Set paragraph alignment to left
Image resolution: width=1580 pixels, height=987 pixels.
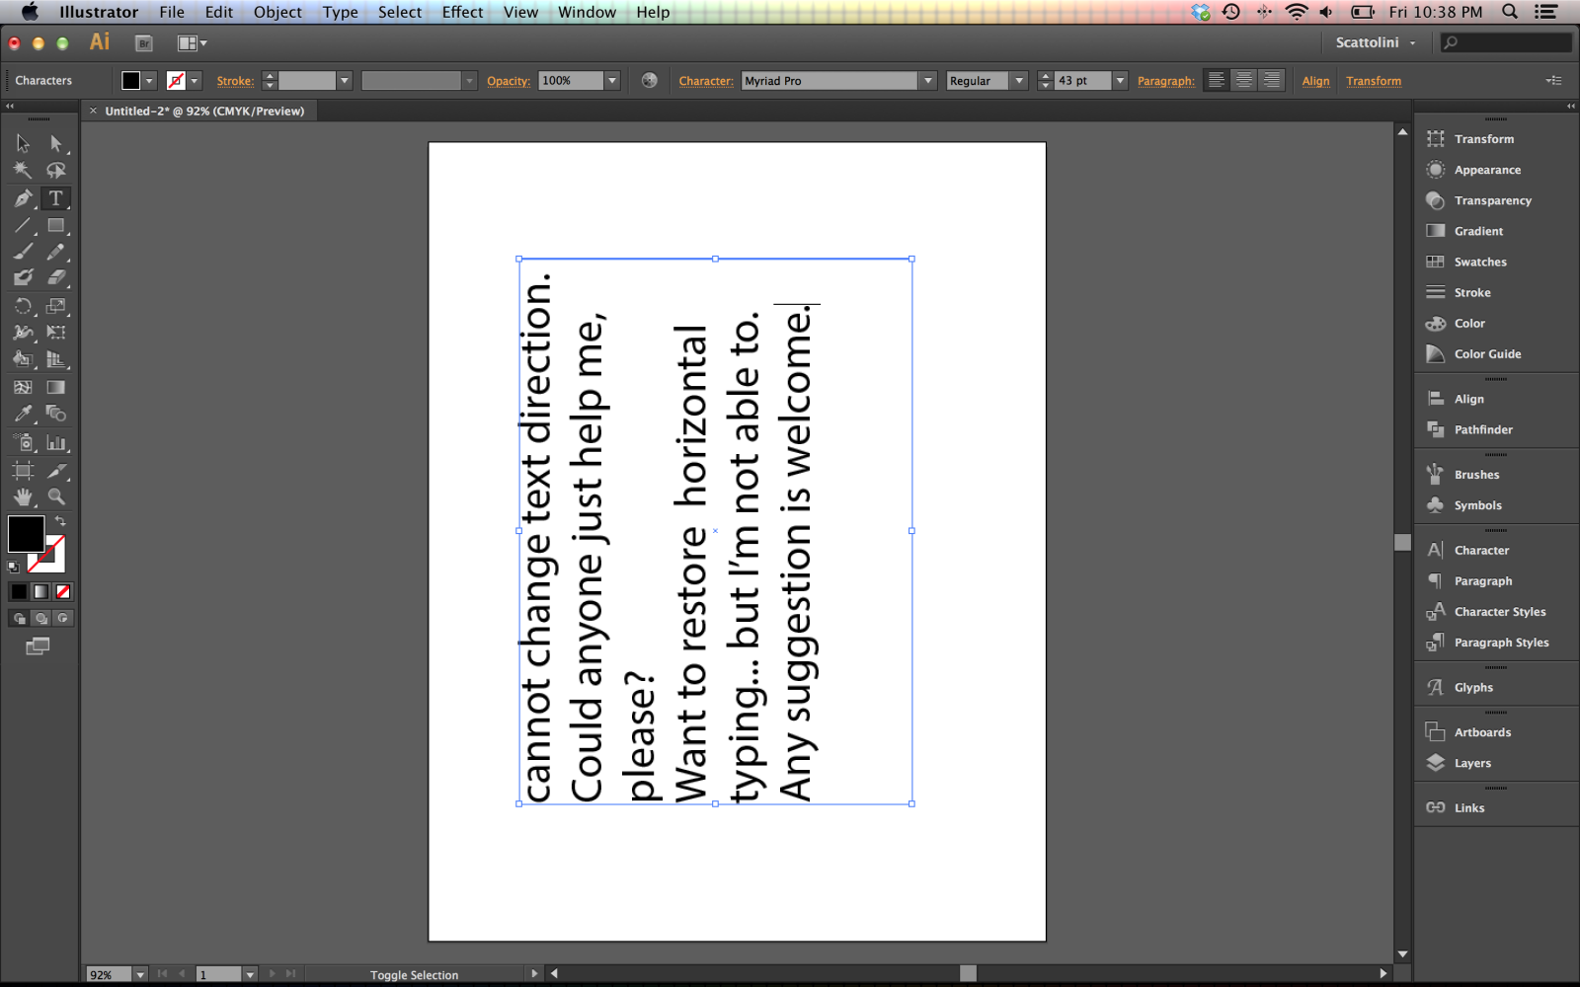tap(1217, 81)
